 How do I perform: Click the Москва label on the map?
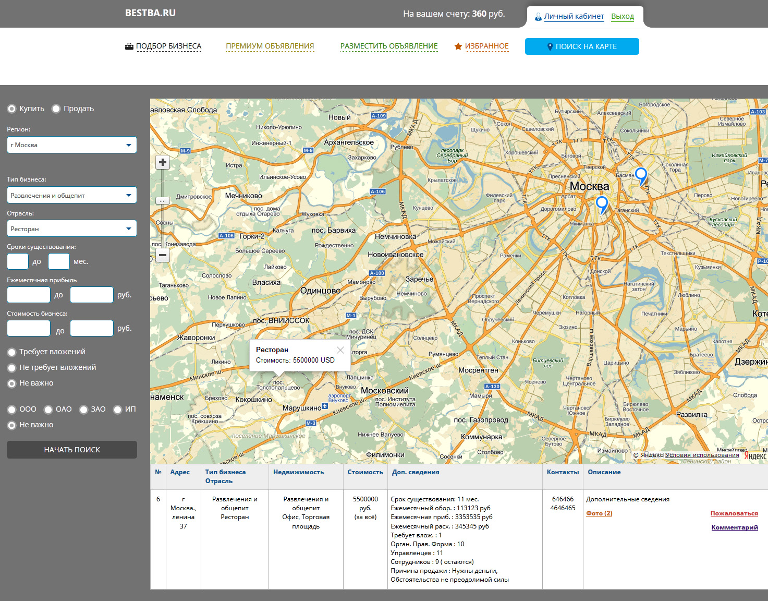point(589,186)
